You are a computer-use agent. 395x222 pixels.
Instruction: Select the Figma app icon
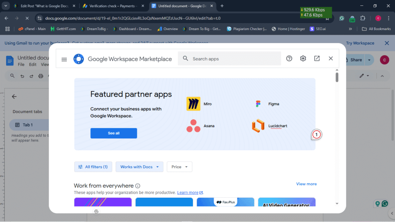(x=258, y=104)
